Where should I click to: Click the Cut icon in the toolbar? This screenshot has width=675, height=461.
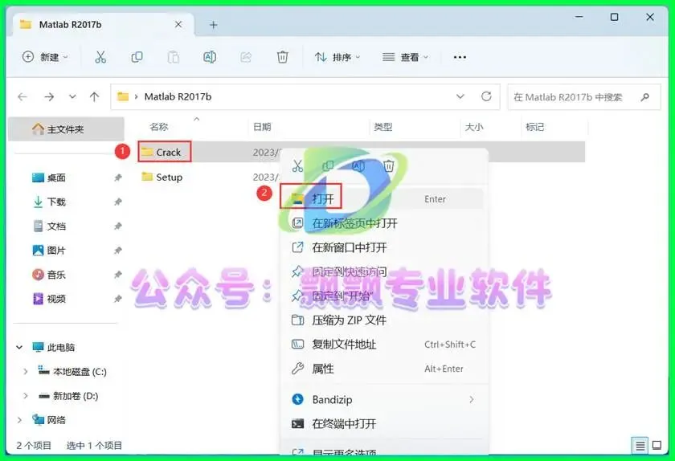coord(100,57)
